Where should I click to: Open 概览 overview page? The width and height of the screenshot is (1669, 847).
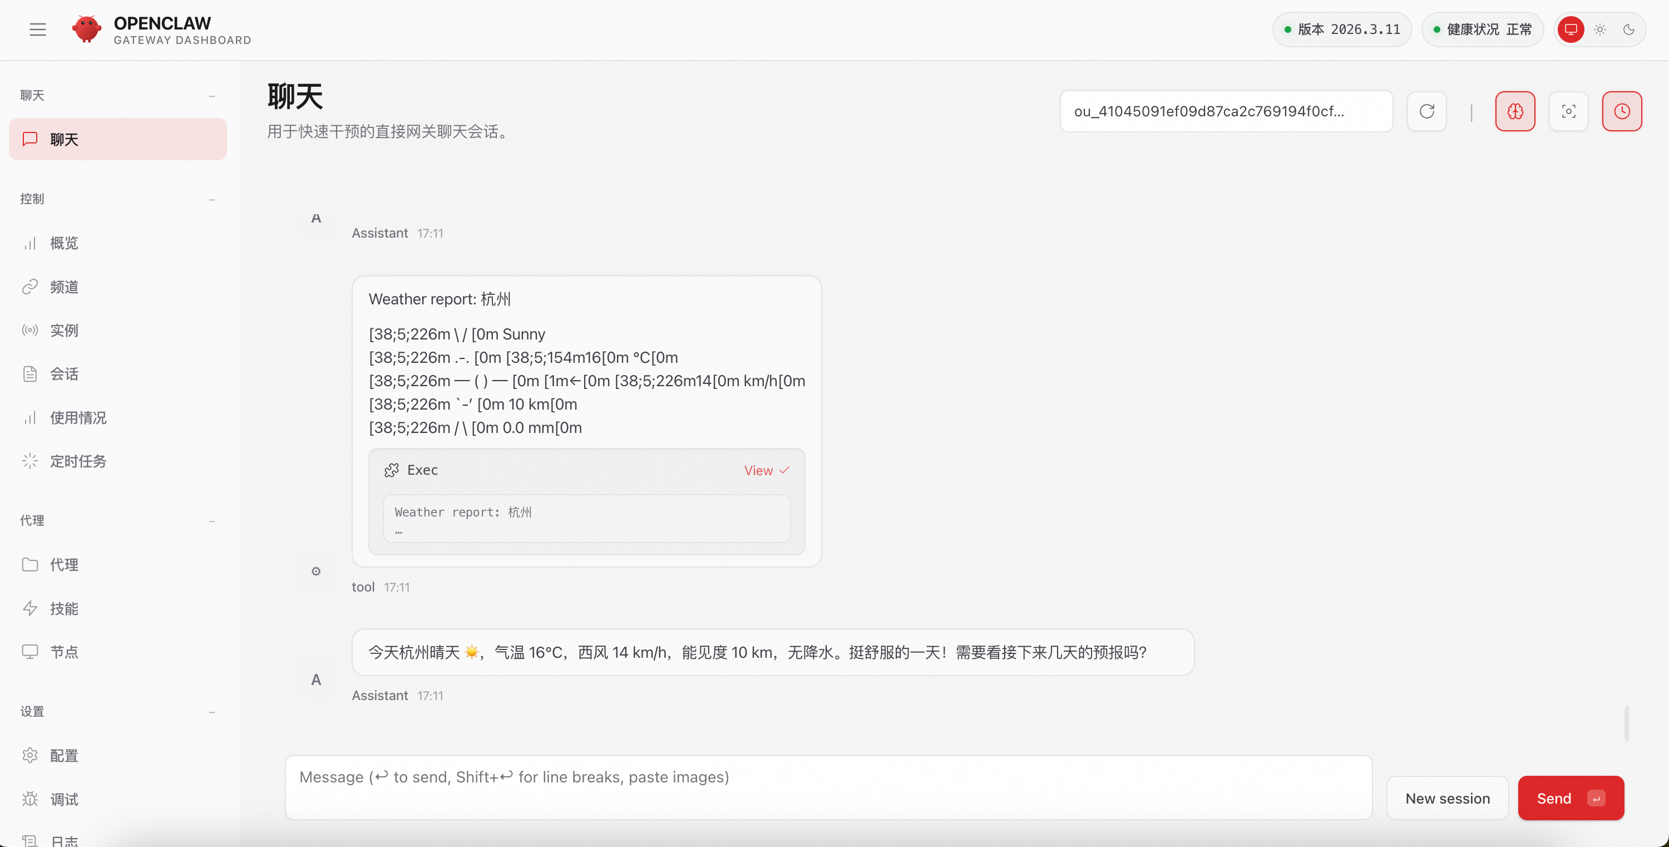point(118,243)
